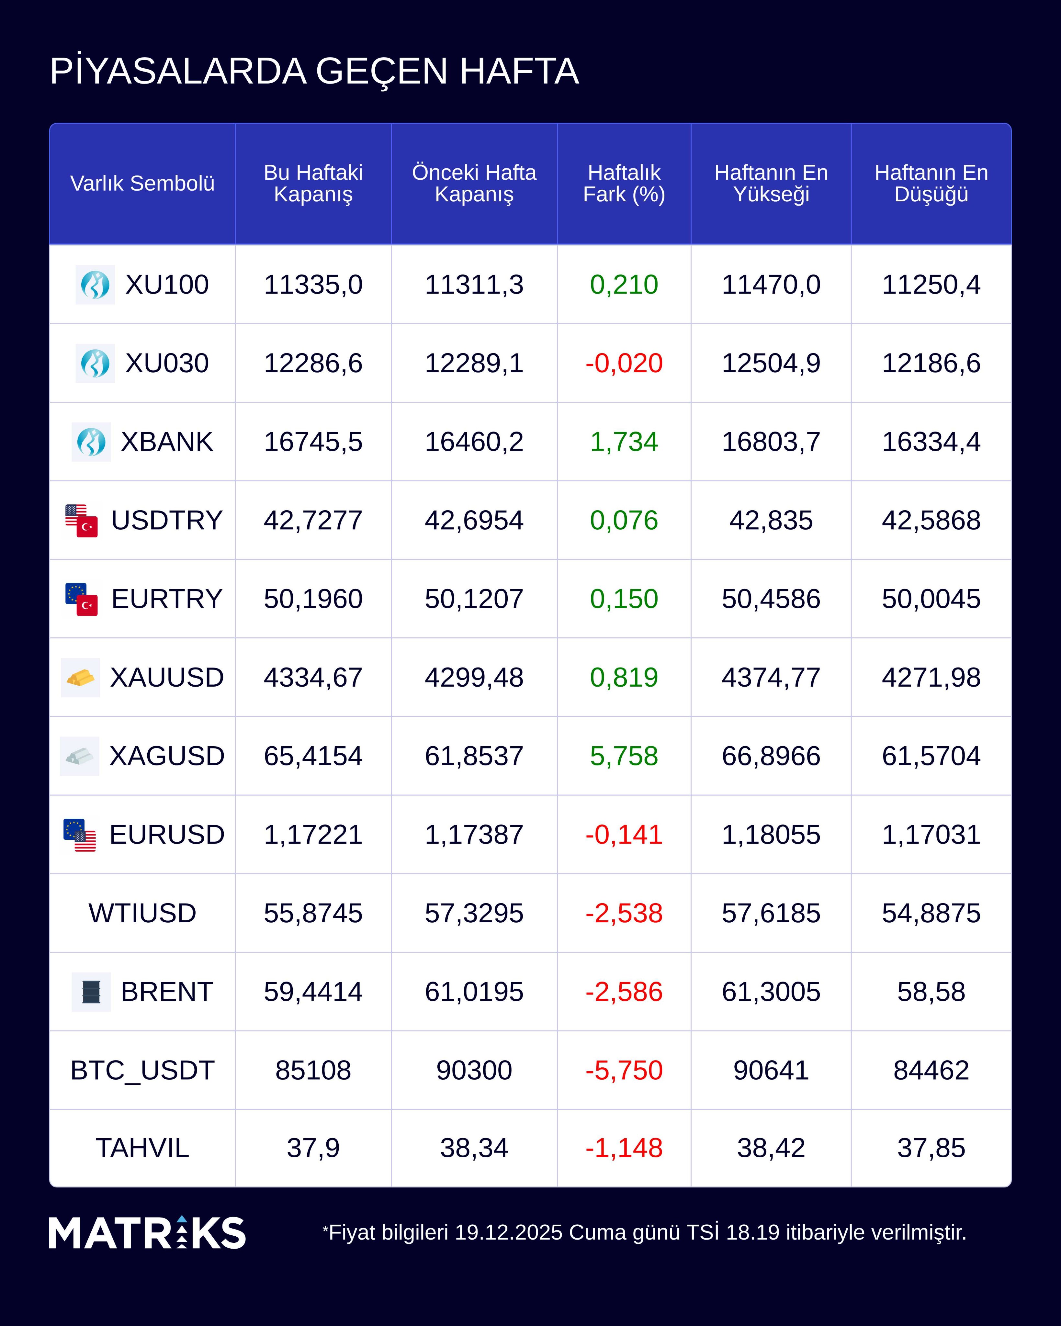
Task: Click the EURUSD flag pair icon
Action: point(80,835)
